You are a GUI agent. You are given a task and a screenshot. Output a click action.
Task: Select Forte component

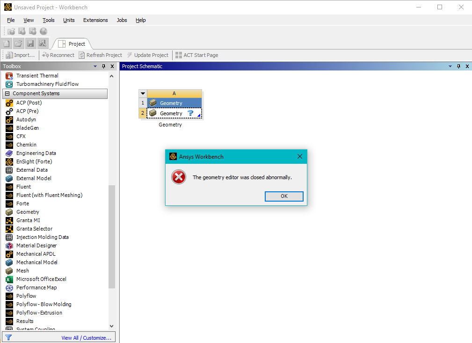pos(22,203)
